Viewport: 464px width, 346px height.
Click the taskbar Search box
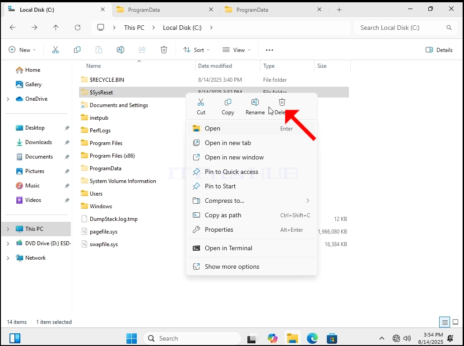pyautogui.click(x=192, y=338)
